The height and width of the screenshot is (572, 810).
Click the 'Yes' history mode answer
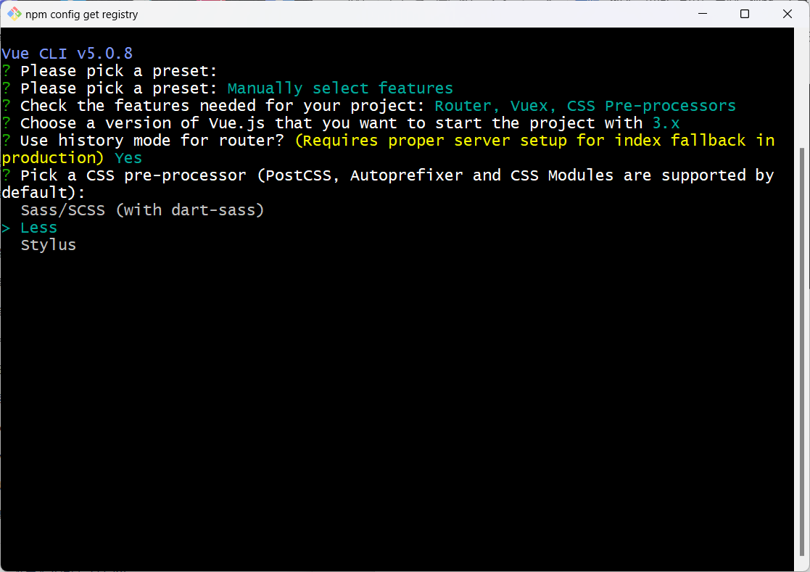[128, 158]
